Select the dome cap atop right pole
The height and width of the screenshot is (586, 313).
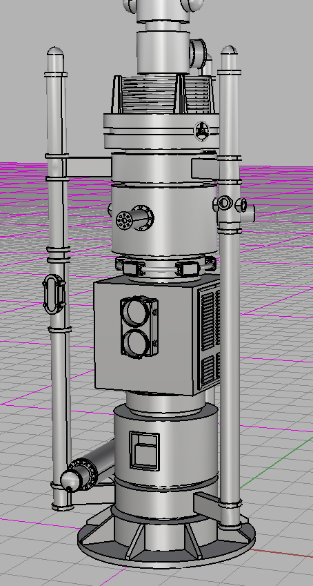229,57
